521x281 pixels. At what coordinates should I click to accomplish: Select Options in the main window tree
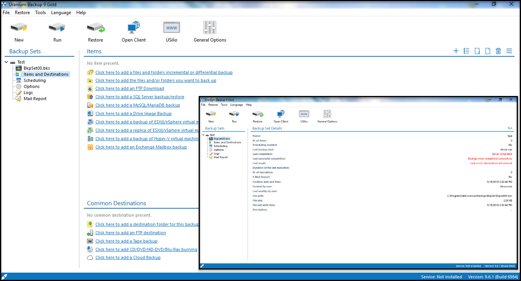[32, 86]
